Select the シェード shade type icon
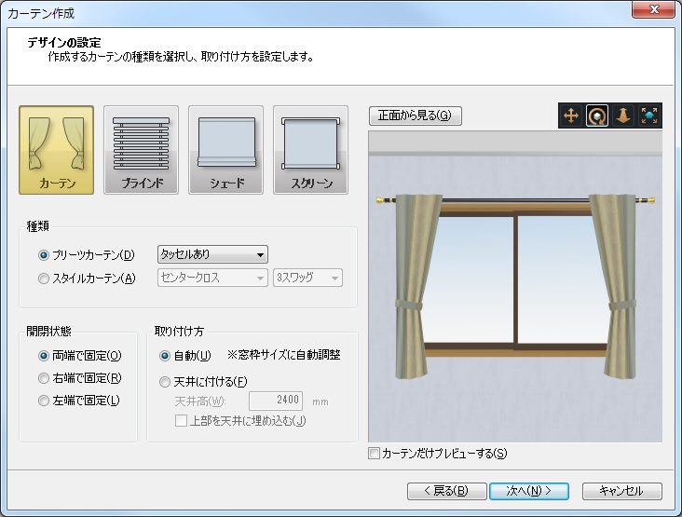The image size is (682, 517). 225,149
